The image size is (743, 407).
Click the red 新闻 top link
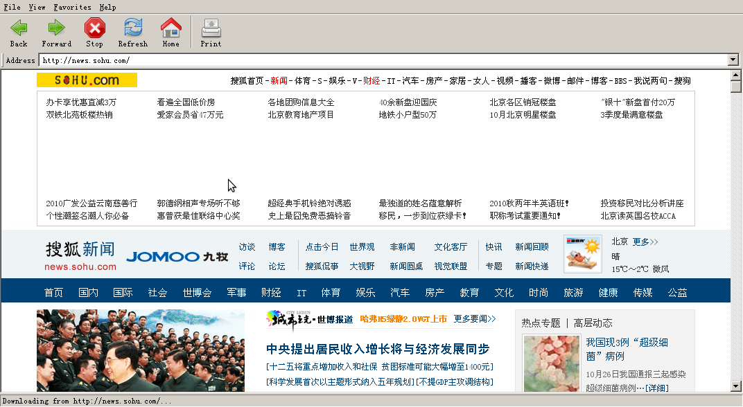279,81
